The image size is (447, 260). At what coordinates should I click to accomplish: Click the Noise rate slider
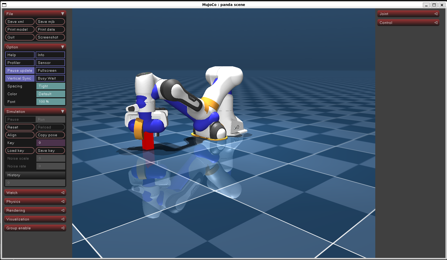51,166
